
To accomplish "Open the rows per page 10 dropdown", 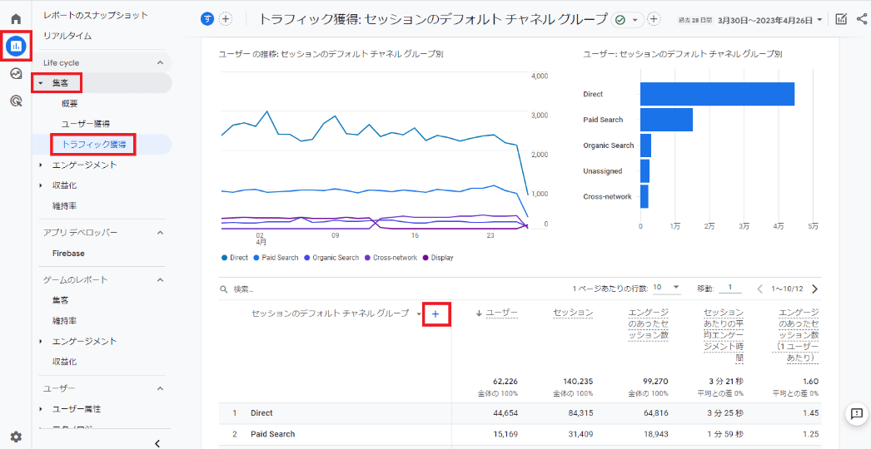I will pos(667,288).
